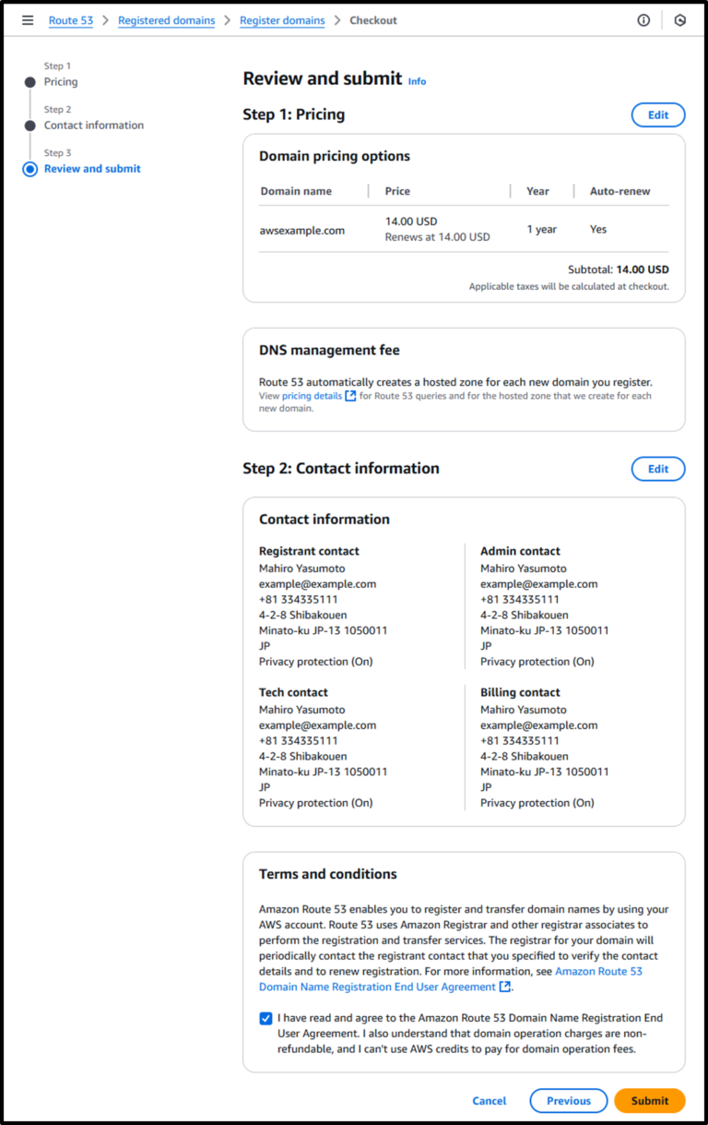Click the Previous button

(x=568, y=1100)
